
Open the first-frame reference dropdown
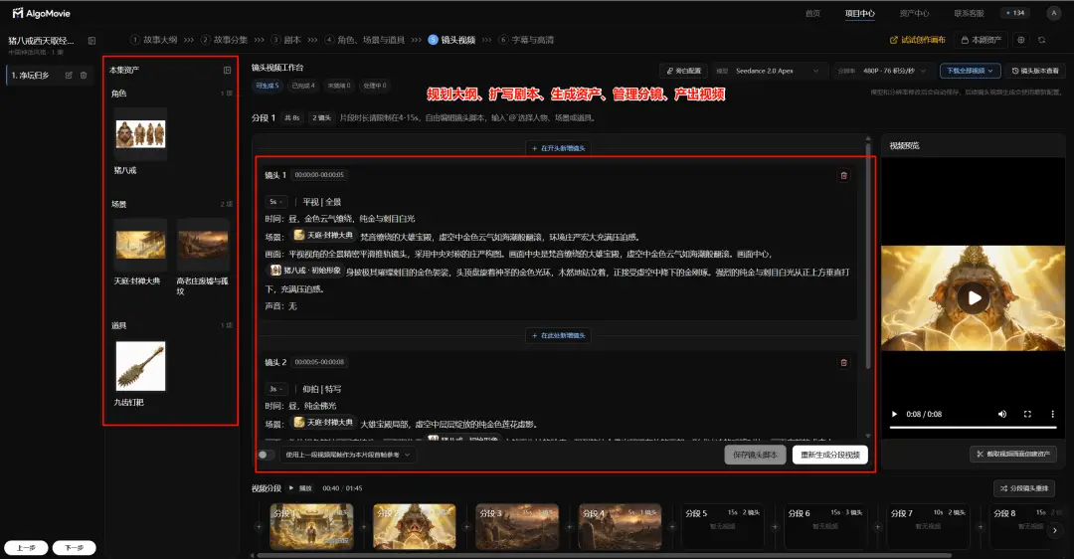pyautogui.click(x=348, y=455)
